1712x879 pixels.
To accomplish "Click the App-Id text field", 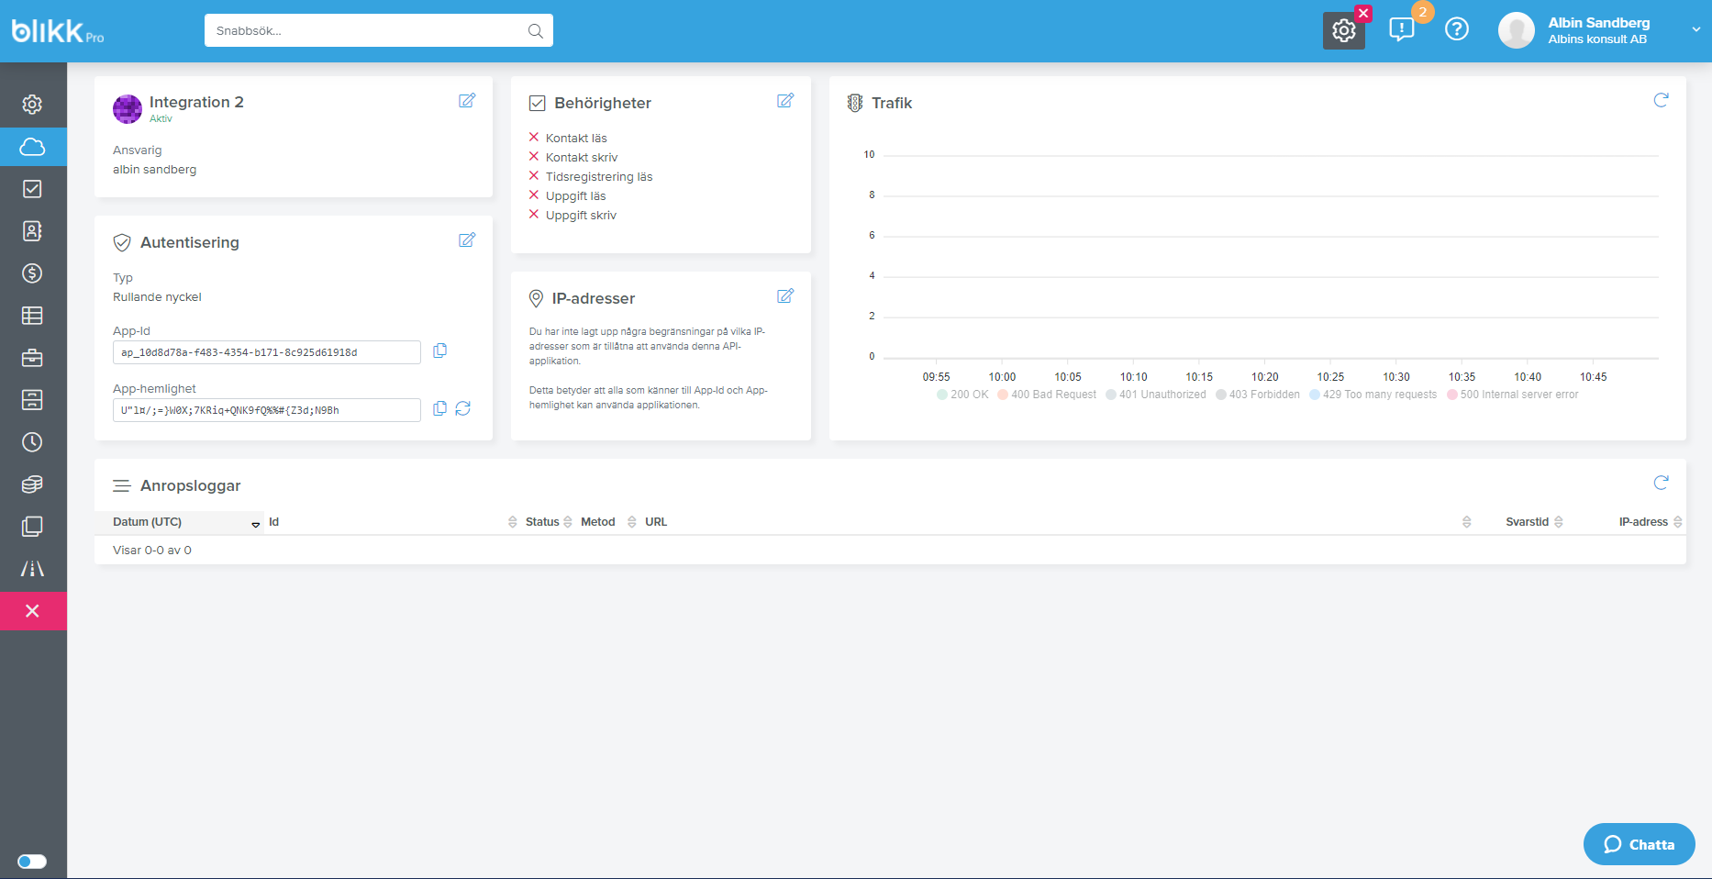I will coord(267,352).
